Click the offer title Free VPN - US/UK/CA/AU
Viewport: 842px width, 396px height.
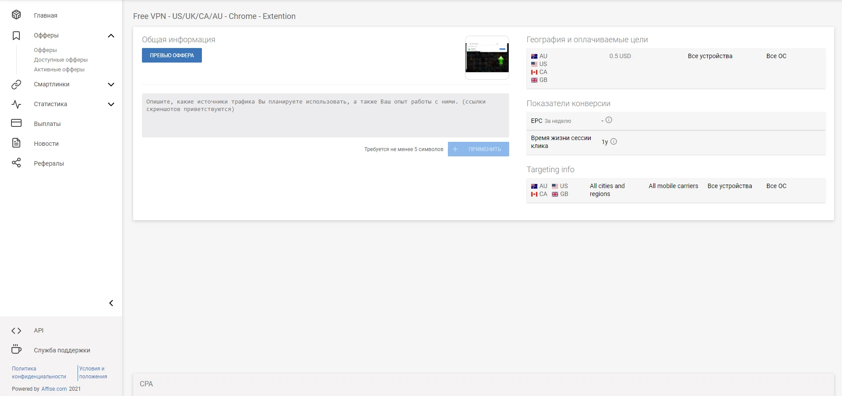coord(214,16)
